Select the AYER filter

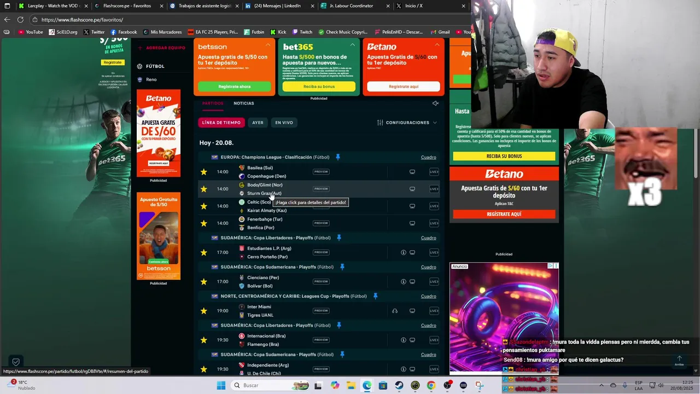pyautogui.click(x=258, y=123)
